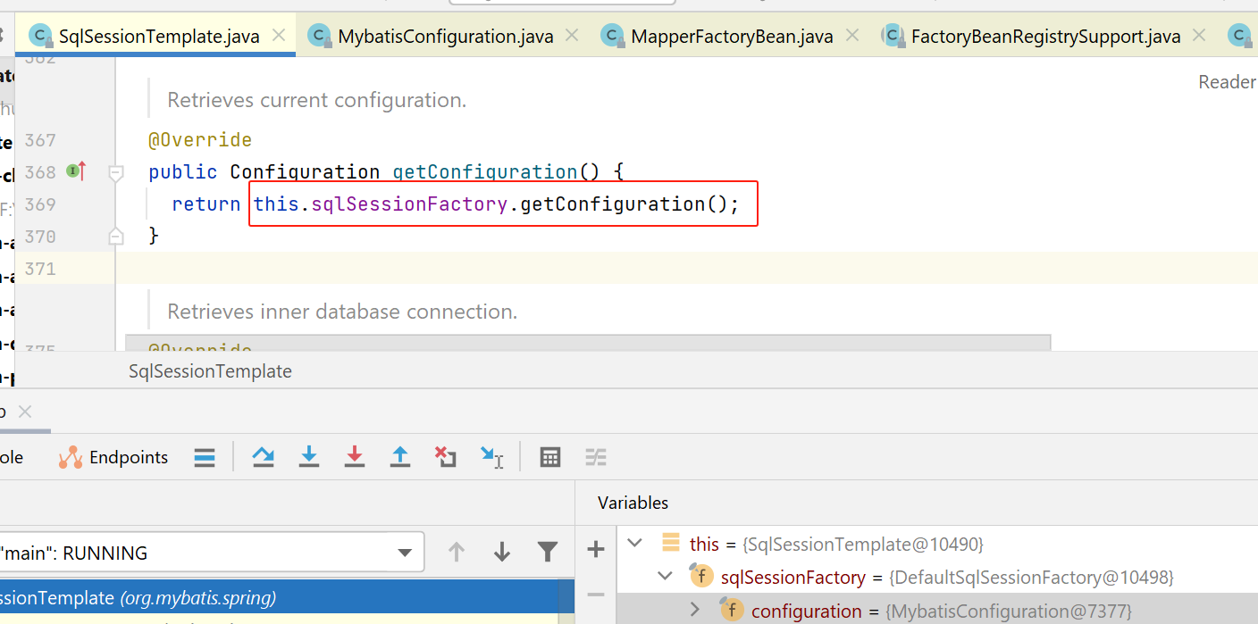Switch to the MapperFactoryBean.java tab
The height and width of the screenshot is (624, 1258).
[x=731, y=37]
